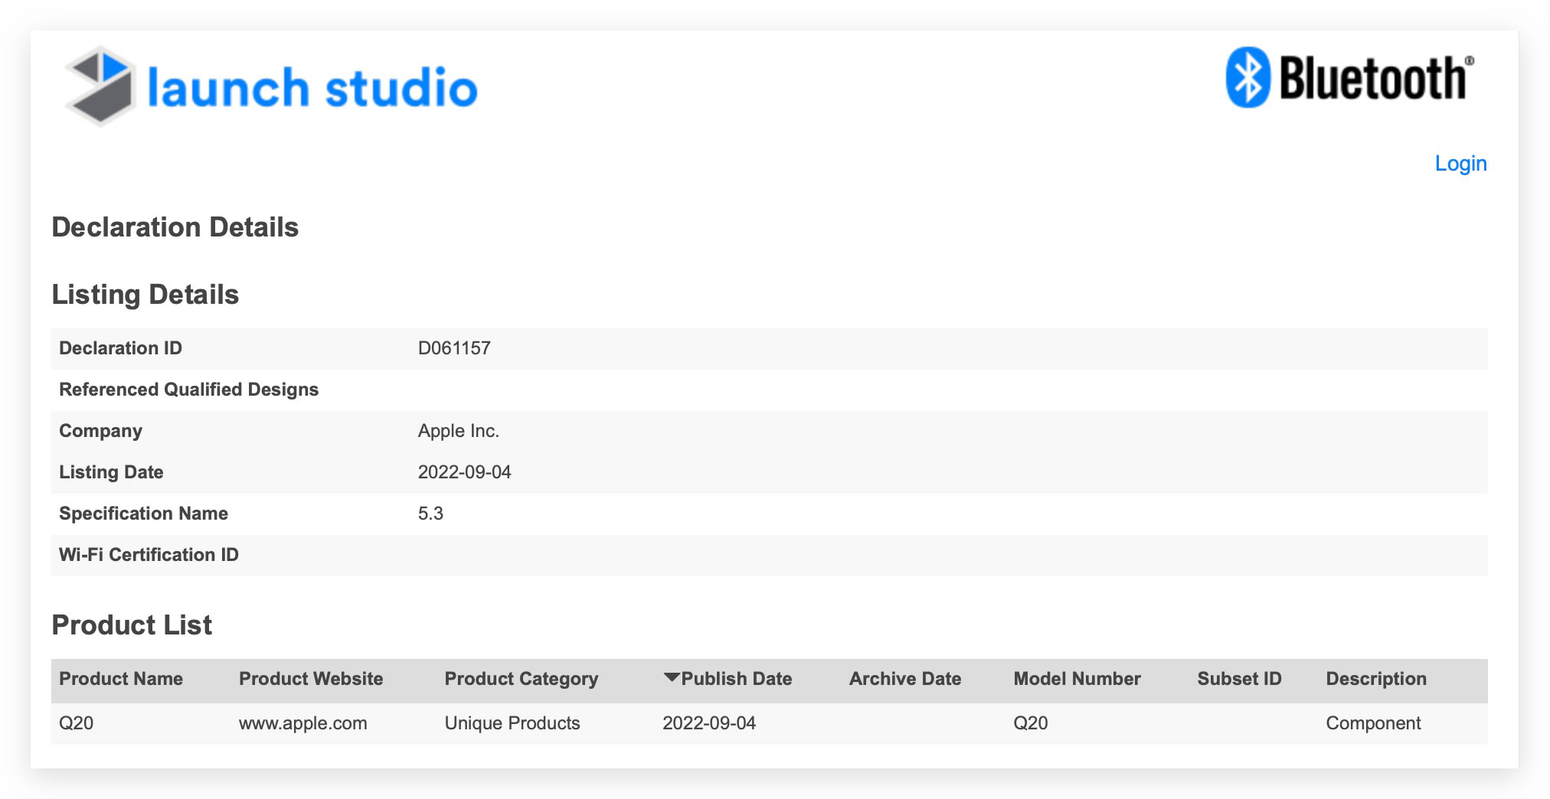Click the Component description cell

[x=1373, y=724]
